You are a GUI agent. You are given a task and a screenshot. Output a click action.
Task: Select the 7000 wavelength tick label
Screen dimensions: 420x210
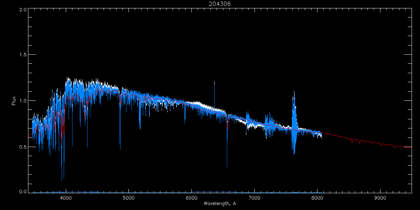pyautogui.click(x=254, y=197)
